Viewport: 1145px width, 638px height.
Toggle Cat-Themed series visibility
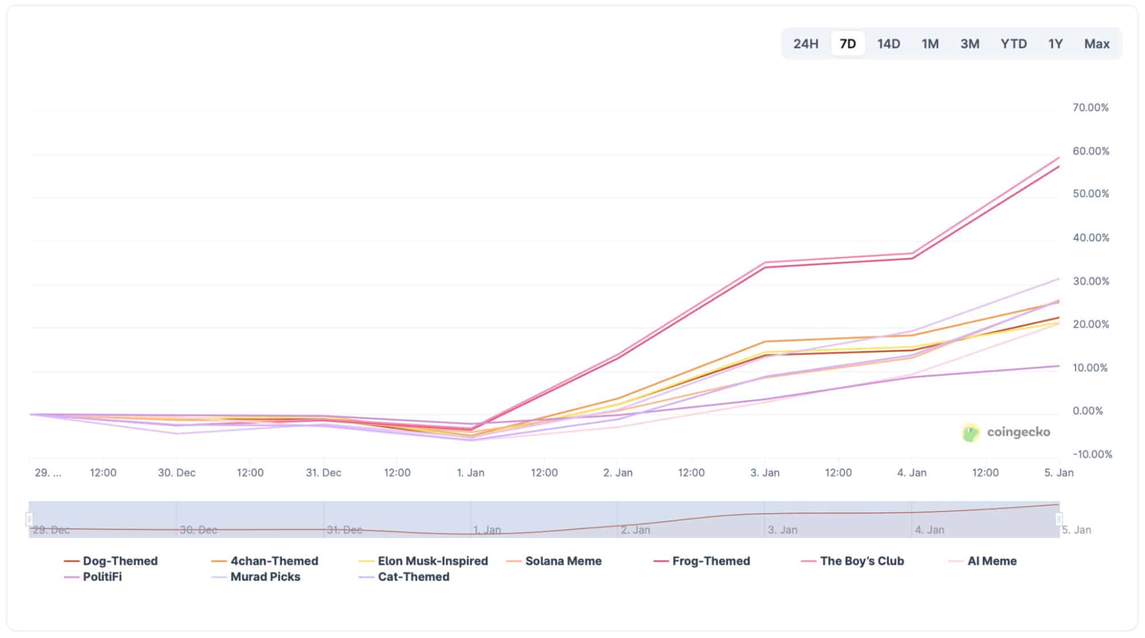tap(413, 577)
